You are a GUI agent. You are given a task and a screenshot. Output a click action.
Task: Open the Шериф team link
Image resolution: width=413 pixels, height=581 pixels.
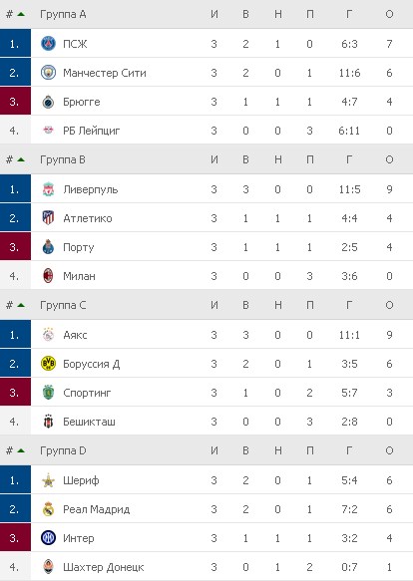81,480
